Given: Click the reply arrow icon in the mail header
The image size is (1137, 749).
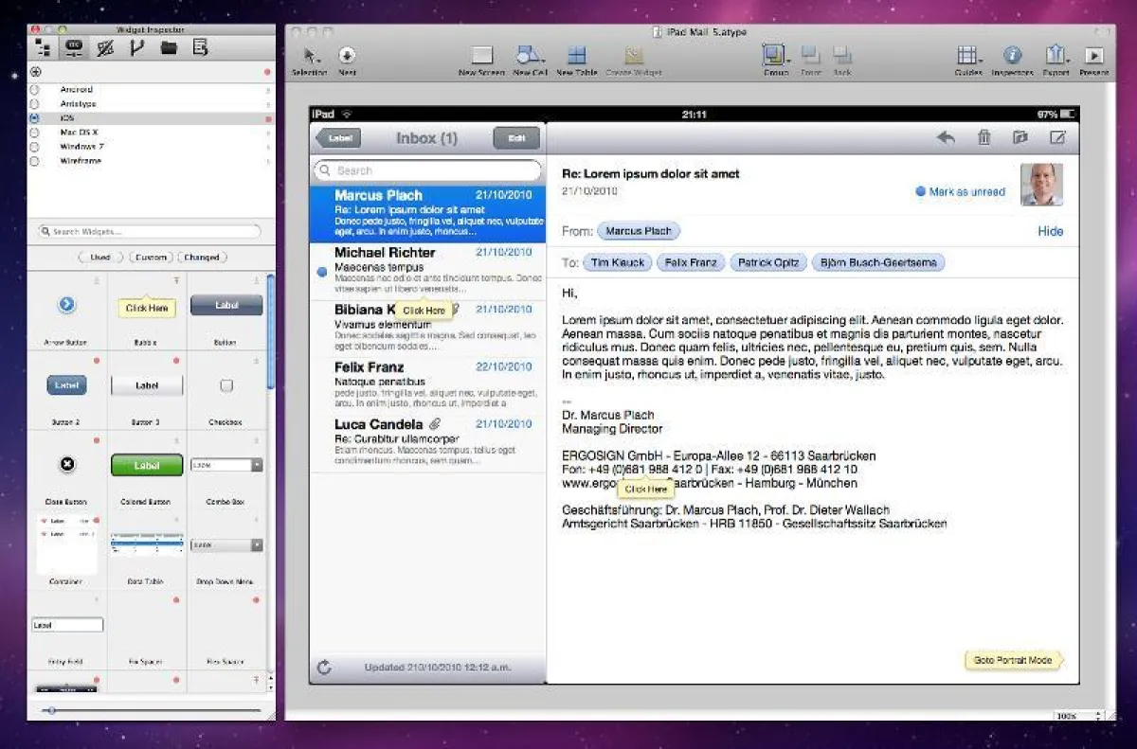Looking at the screenshot, I should tap(945, 138).
